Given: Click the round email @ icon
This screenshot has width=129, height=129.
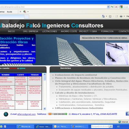Looking at the screenshot, I should click(x=6, y=114).
